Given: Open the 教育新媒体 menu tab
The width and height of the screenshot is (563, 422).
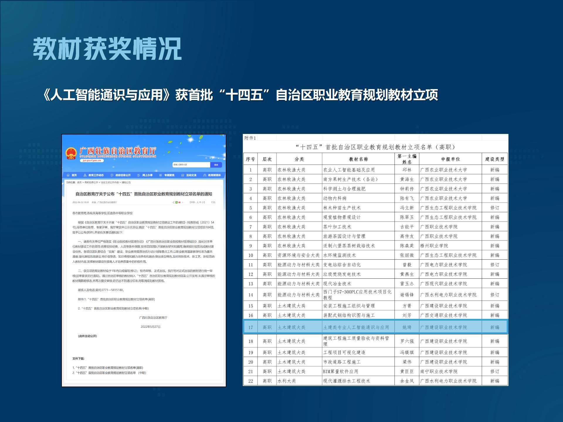Looking at the screenshot, I should pos(214,175).
